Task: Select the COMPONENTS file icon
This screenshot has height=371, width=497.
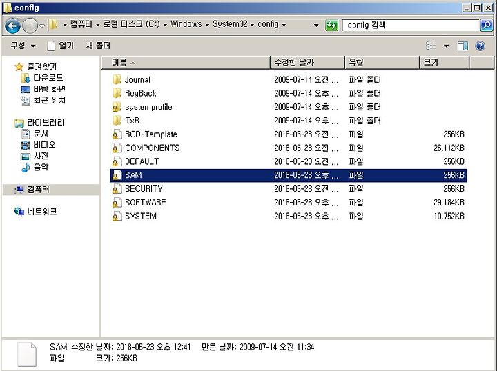Action: (117, 148)
